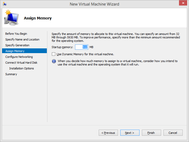
Task: Select Specify Generation in the sidebar
Action: (x=17, y=45)
